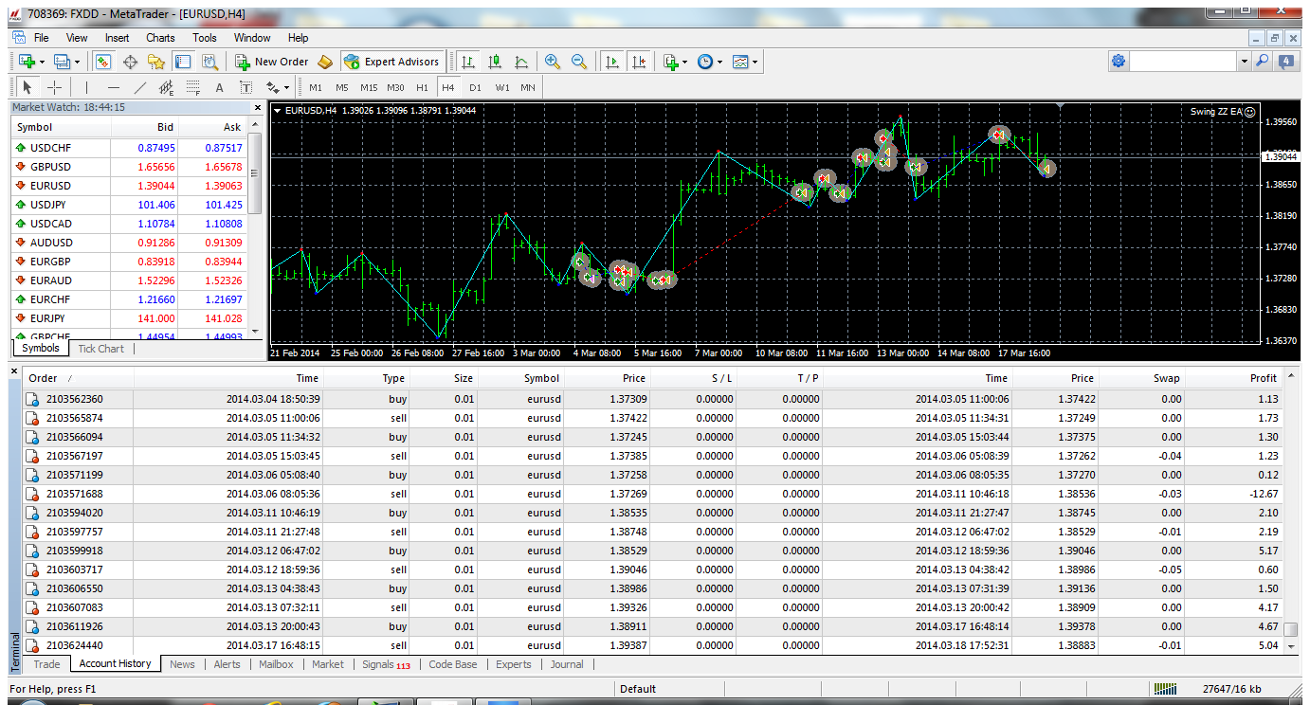Screen dimensions: 1310x705
Task: Switch chart to bar chart mode
Action: click(x=468, y=62)
